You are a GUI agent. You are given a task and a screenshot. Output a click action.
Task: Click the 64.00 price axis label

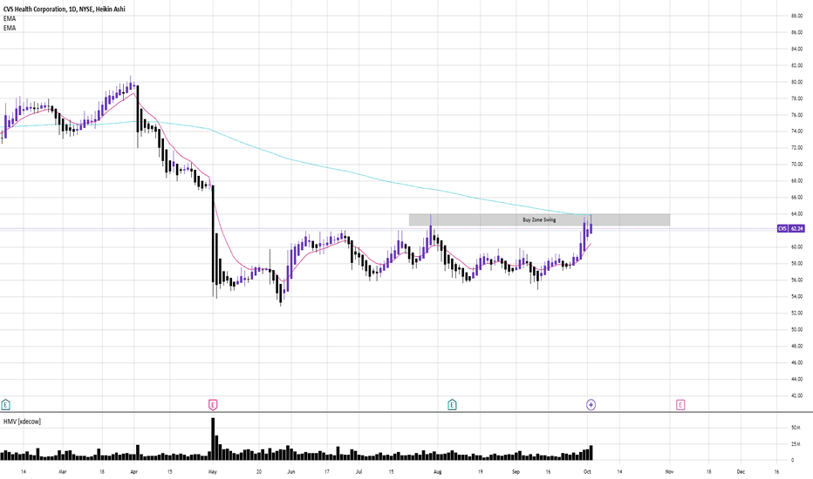tap(796, 214)
